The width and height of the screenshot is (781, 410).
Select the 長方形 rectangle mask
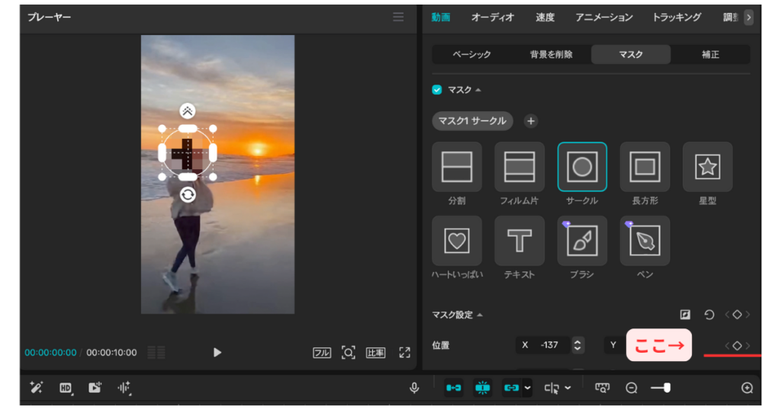click(644, 167)
